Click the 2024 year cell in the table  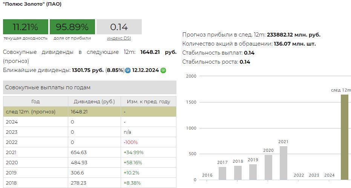[x=35, y=122]
